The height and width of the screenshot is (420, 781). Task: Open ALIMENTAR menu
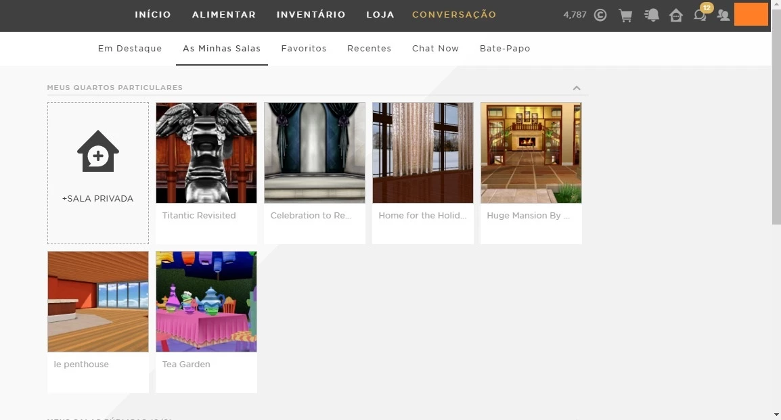tap(224, 15)
